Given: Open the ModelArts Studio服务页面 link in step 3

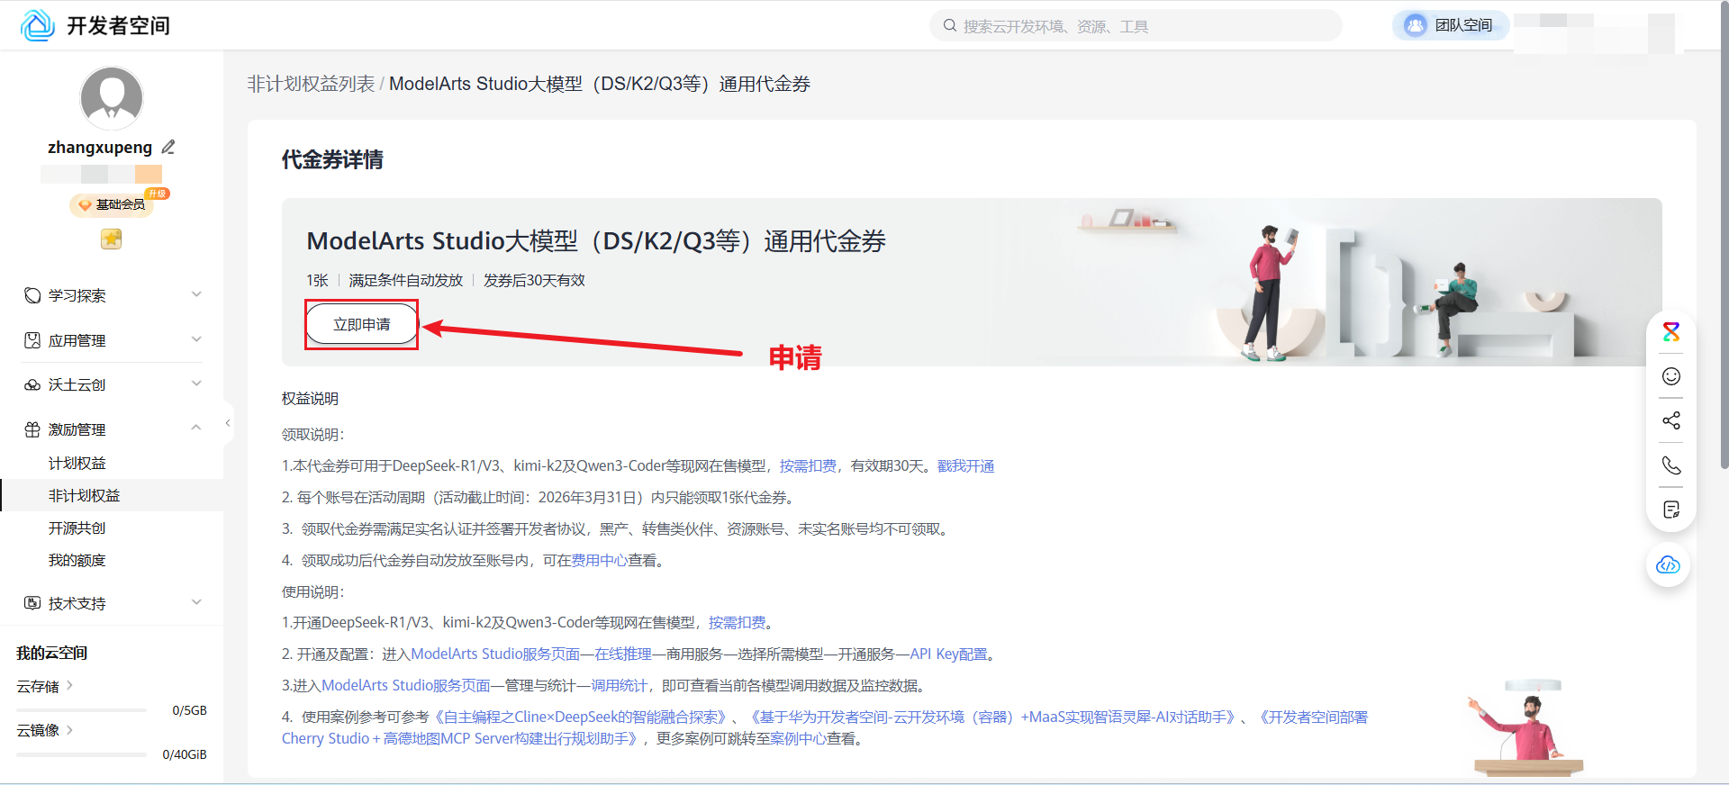Looking at the screenshot, I should (x=406, y=685).
